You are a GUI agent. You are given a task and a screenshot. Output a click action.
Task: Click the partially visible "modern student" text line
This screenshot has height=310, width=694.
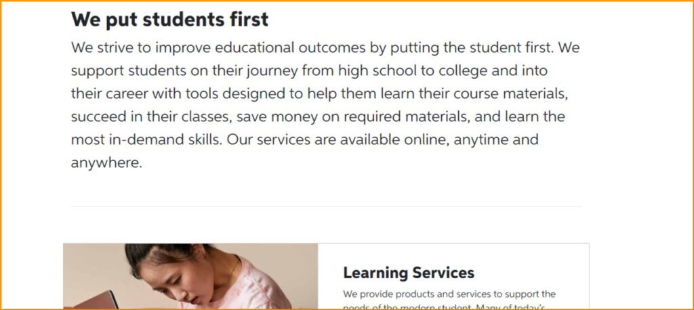[444, 307]
